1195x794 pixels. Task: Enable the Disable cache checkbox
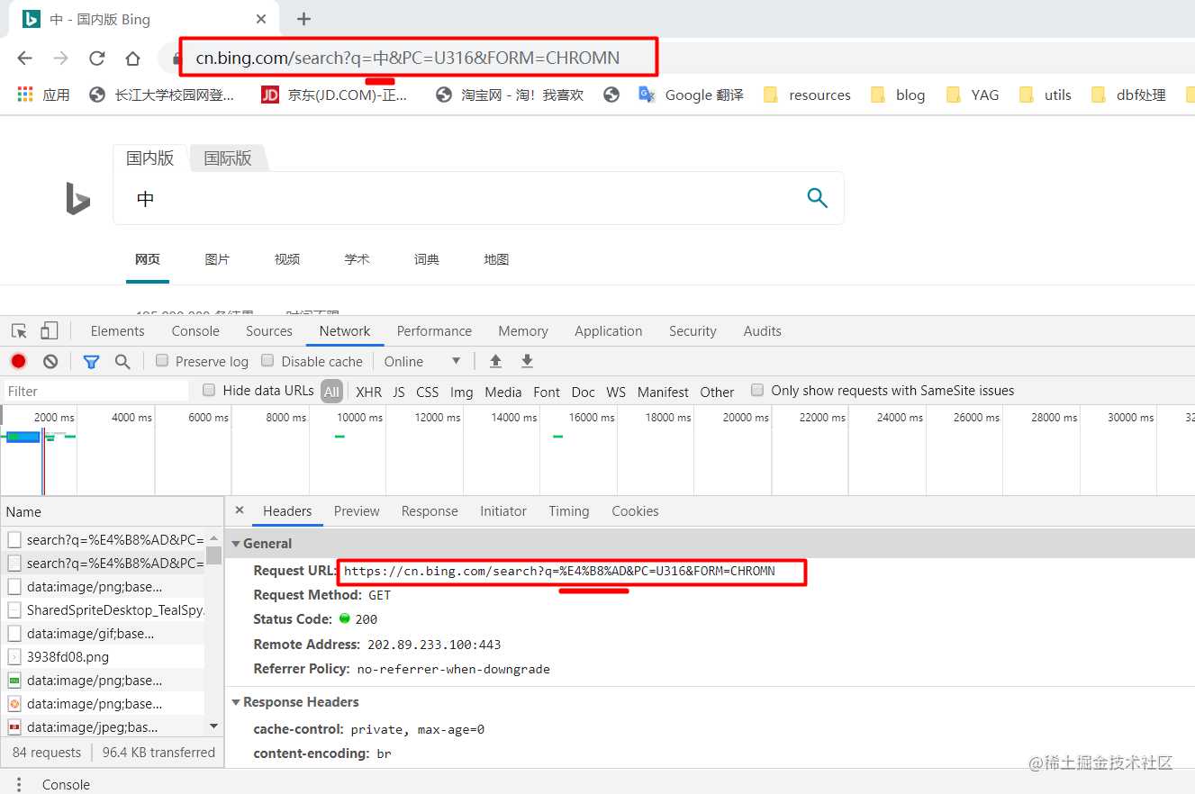[x=267, y=360]
